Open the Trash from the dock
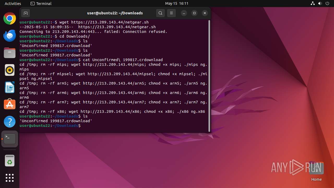The image size is (334, 188). pos(10,161)
